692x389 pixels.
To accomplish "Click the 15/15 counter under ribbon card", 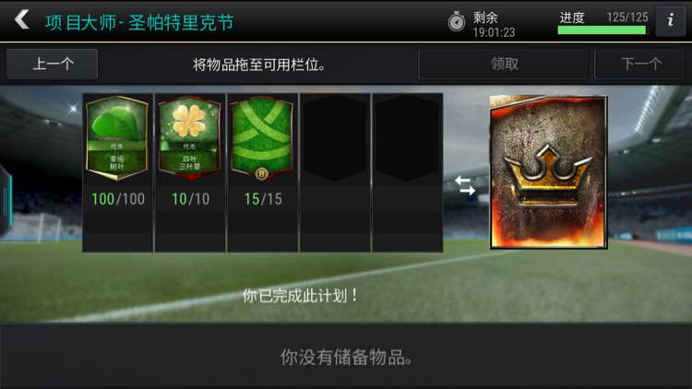I will point(263,199).
